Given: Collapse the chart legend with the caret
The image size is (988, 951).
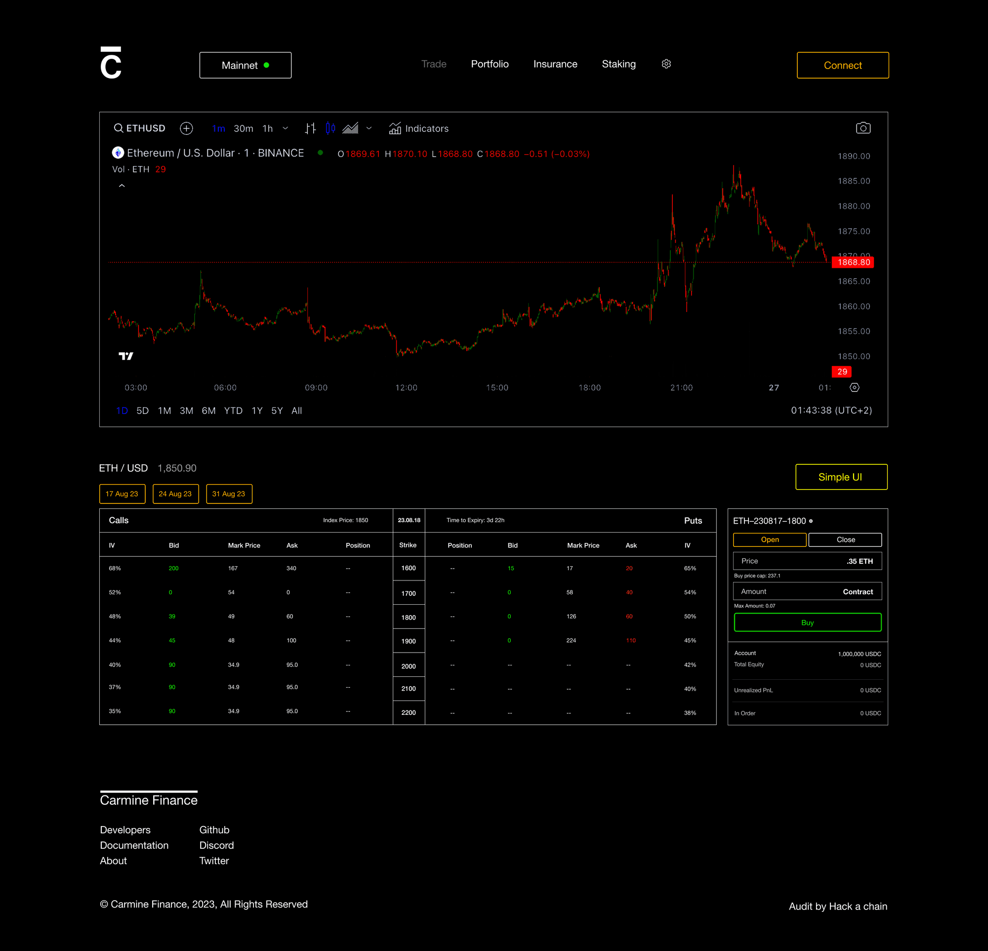Looking at the screenshot, I should [122, 185].
